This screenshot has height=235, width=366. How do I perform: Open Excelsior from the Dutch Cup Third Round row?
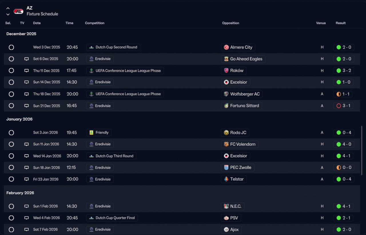click(236, 156)
